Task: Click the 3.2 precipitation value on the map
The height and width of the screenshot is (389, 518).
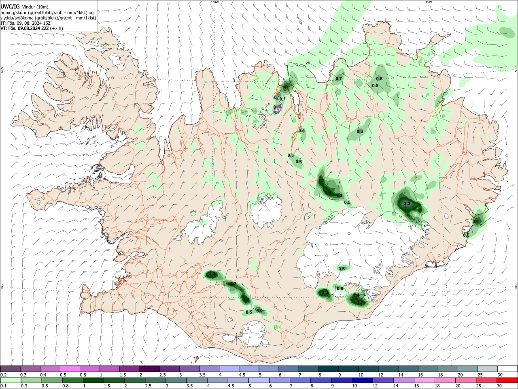Action: pyautogui.click(x=408, y=203)
